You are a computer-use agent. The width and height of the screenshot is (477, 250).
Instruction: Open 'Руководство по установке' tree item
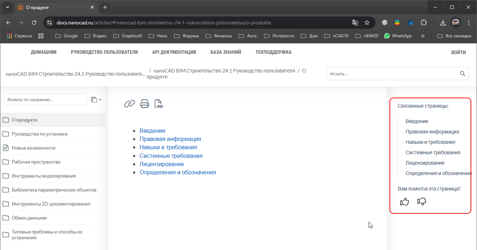pyautogui.click(x=52, y=134)
